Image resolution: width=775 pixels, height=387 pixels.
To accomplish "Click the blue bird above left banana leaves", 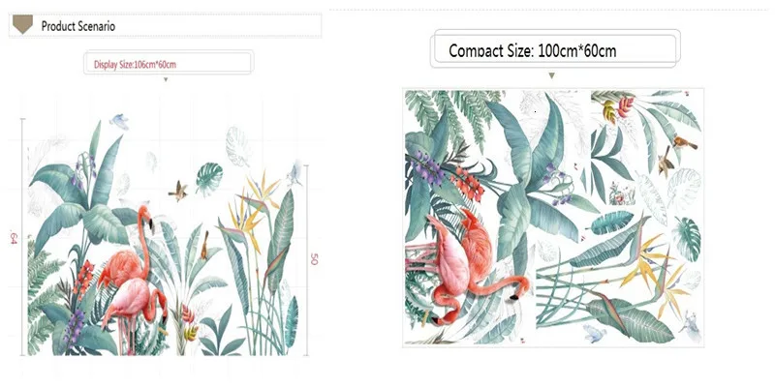I will click(x=119, y=122).
